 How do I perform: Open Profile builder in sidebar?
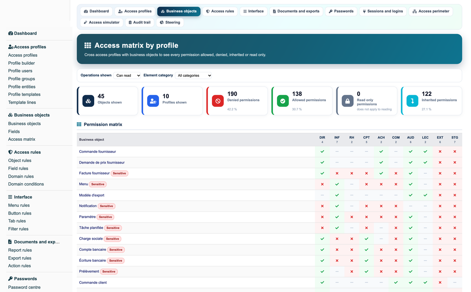click(x=22, y=63)
